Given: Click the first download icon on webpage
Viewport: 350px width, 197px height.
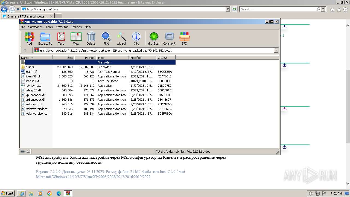Looking at the screenshot, I should (284, 27).
